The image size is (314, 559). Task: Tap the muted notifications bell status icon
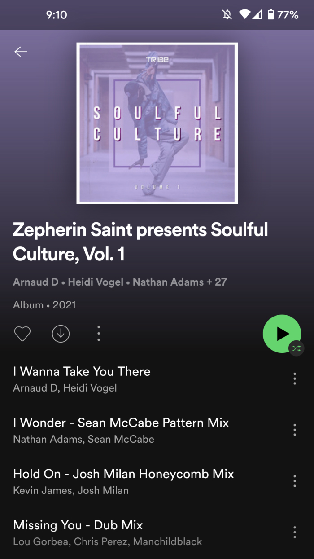coord(227,15)
